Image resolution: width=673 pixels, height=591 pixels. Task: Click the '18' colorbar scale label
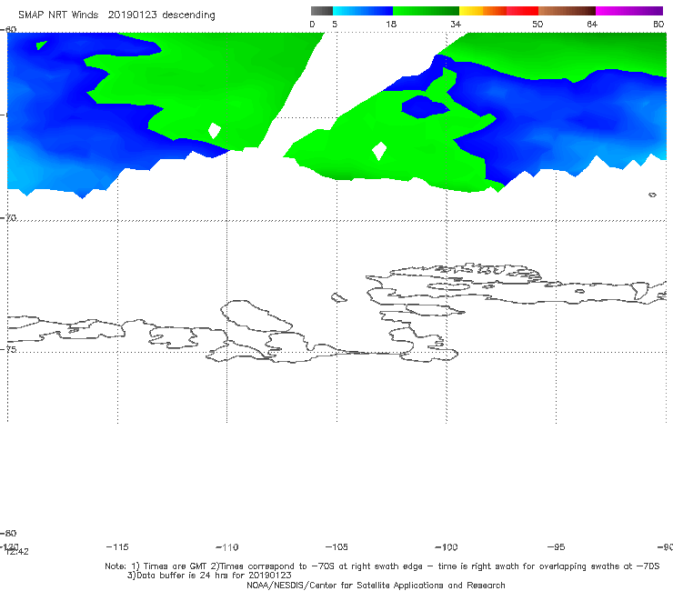tap(391, 24)
